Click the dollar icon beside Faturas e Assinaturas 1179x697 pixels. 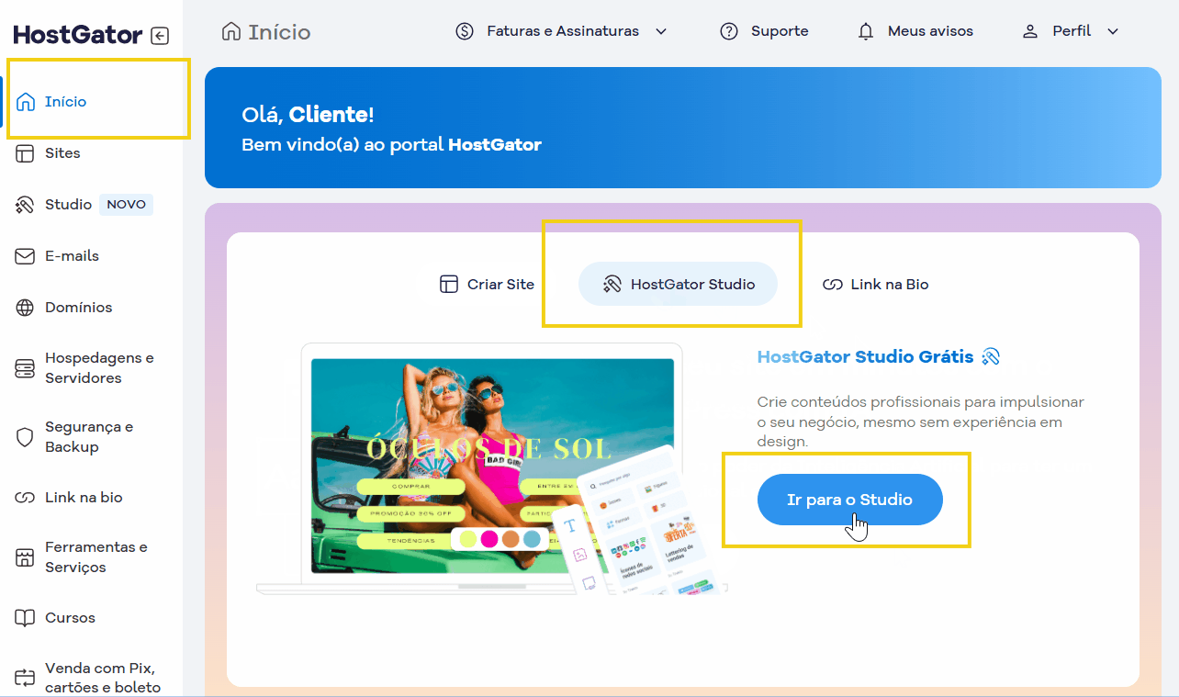[x=465, y=31]
